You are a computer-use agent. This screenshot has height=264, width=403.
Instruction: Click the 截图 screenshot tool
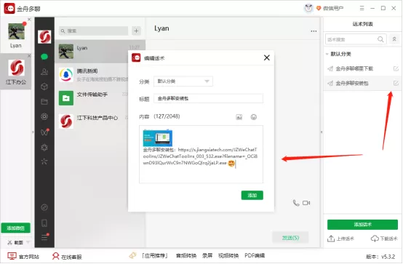(15, 242)
